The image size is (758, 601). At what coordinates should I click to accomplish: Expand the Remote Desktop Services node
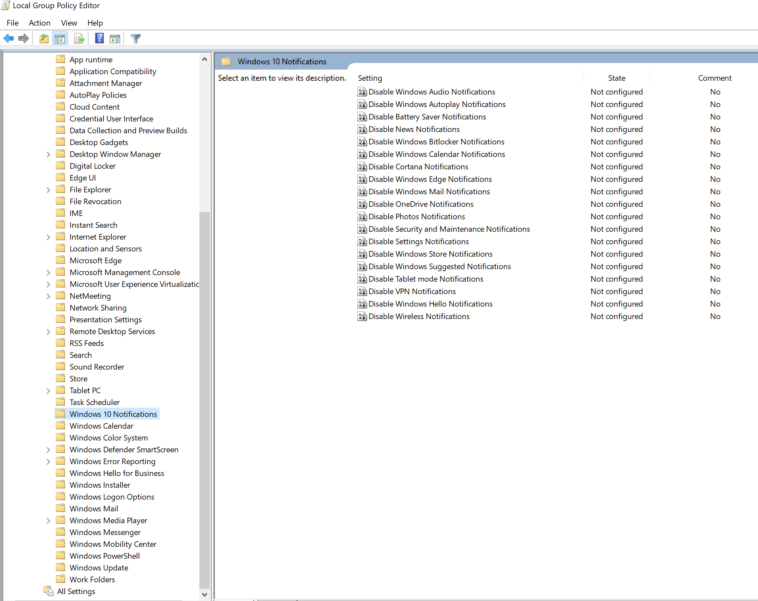48,332
